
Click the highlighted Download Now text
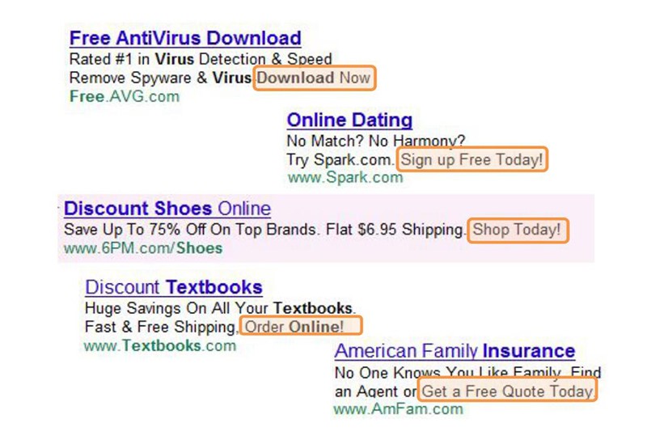click(314, 78)
